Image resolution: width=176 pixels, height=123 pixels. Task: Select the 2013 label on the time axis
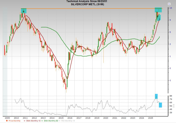tap(43, 118)
